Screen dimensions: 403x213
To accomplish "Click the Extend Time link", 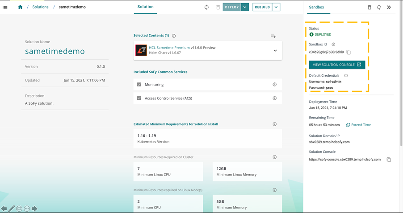I will pyautogui.click(x=358, y=125).
